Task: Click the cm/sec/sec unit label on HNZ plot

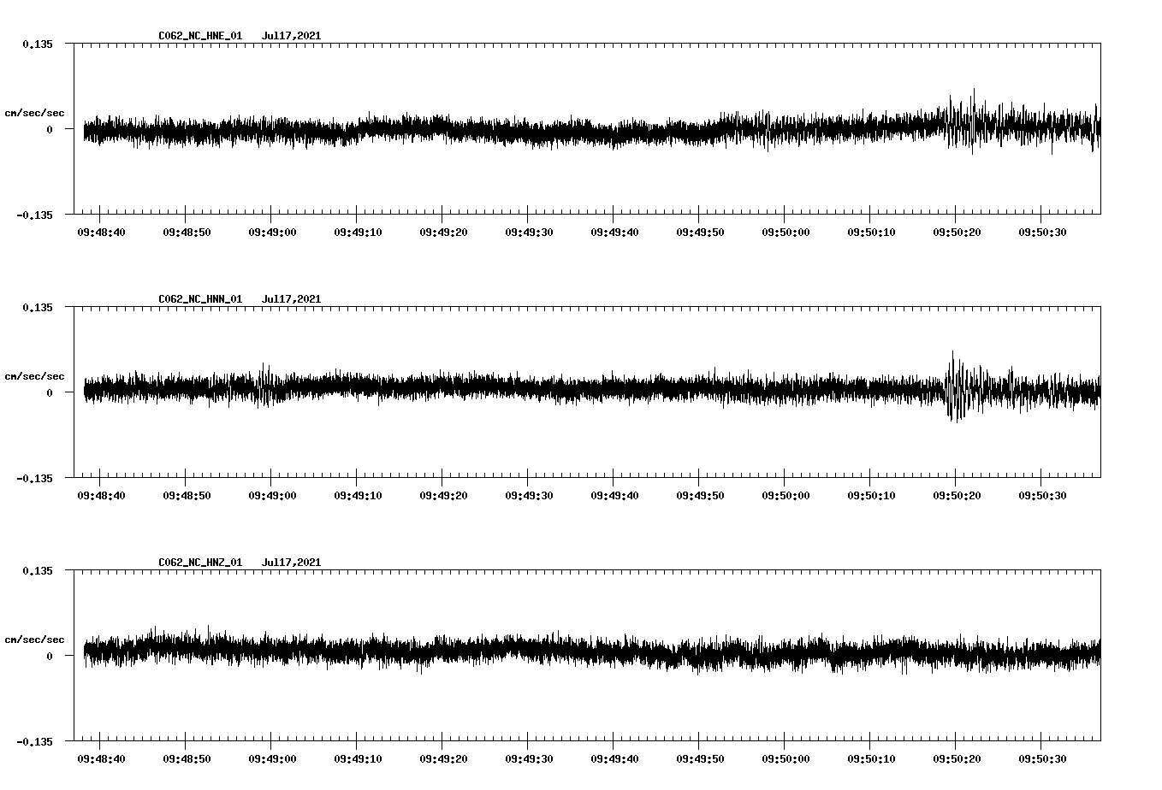Action: 34,640
